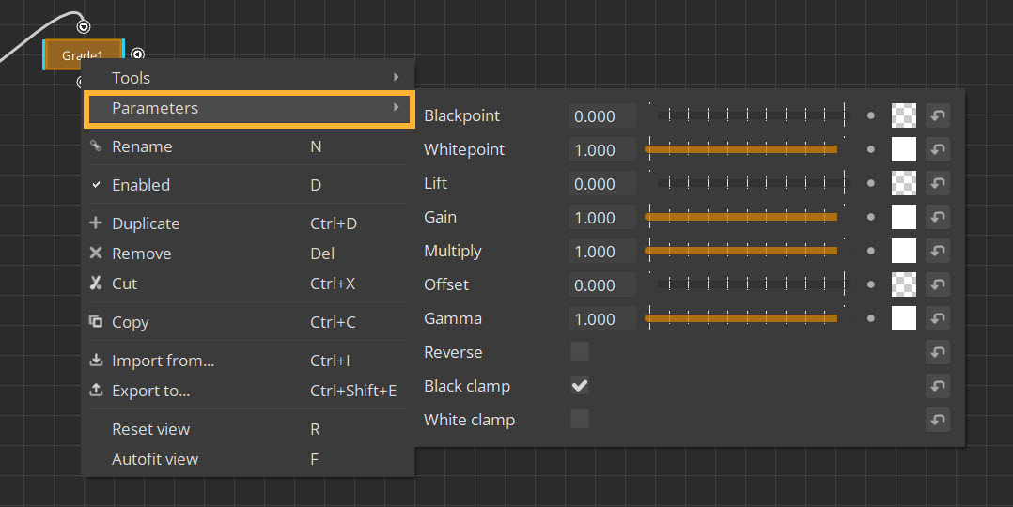Viewport: 1013px width, 507px height.
Task: Select Export to... in the context menu
Action: [150, 391]
